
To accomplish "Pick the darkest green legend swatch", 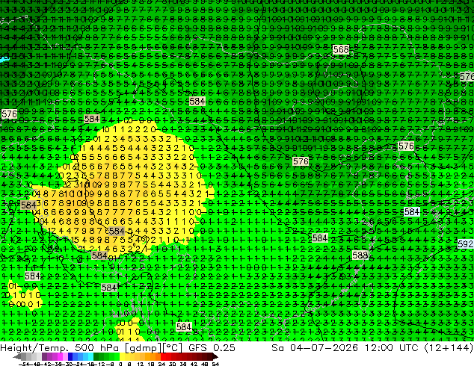I will [96, 356].
